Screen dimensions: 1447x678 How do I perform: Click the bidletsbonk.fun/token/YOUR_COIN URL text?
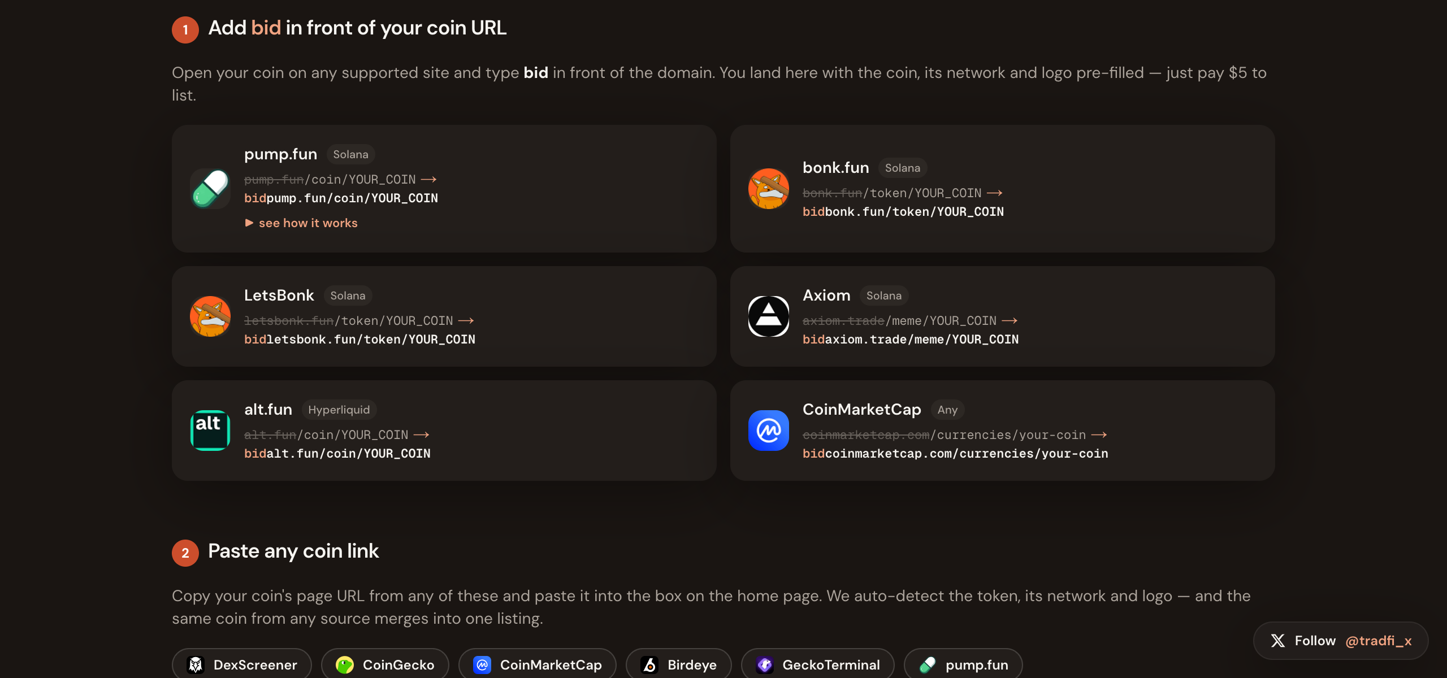click(x=359, y=340)
